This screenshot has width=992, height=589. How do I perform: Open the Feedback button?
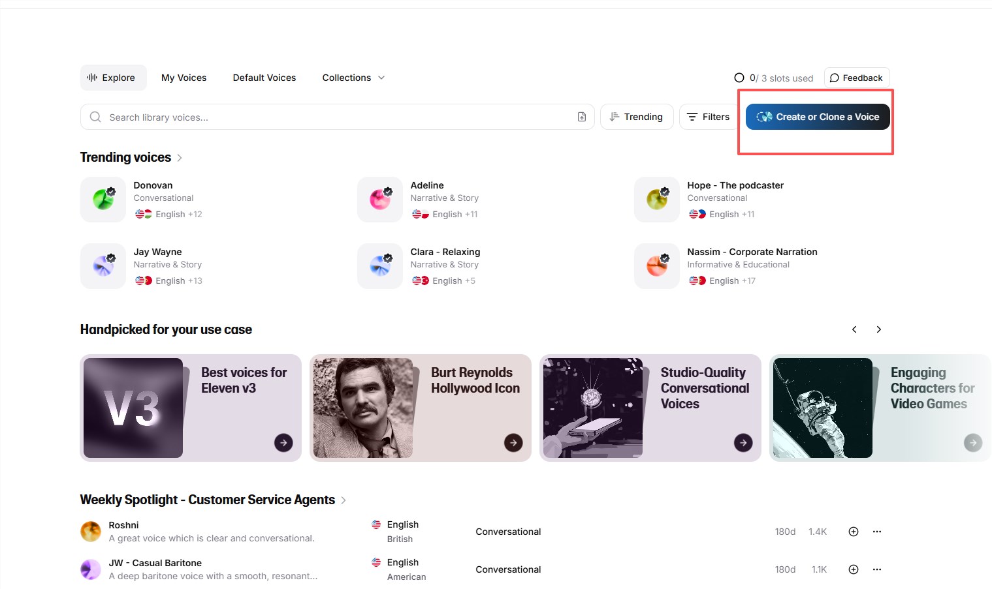click(x=856, y=78)
